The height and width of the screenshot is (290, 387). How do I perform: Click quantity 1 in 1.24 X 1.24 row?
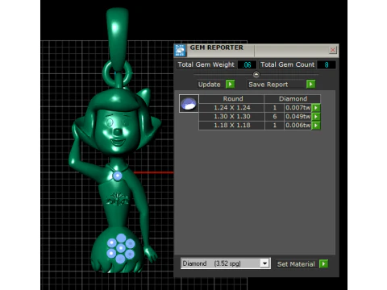click(x=274, y=108)
